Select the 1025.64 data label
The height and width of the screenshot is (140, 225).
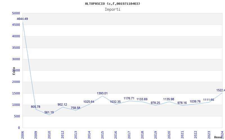[89, 102]
